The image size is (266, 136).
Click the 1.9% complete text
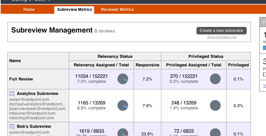click(184, 108)
